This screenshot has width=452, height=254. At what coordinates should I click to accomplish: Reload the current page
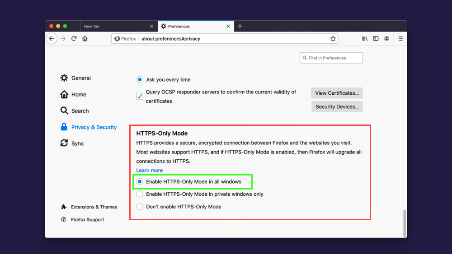(74, 38)
